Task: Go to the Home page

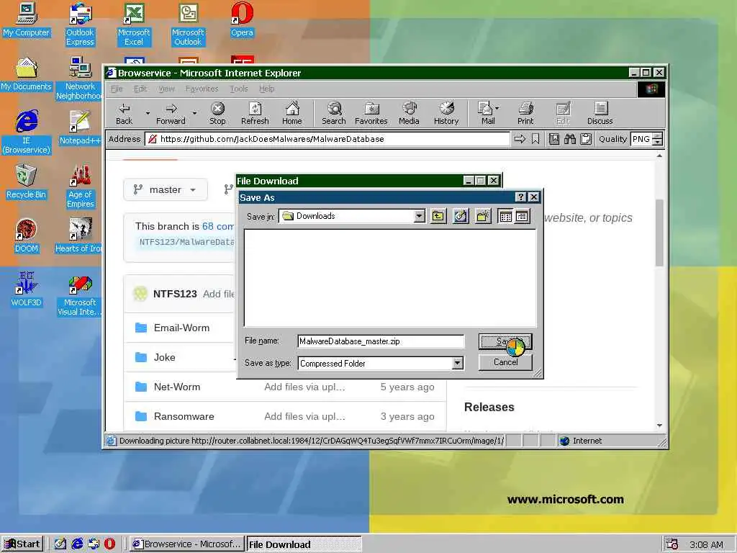Action: click(292, 113)
